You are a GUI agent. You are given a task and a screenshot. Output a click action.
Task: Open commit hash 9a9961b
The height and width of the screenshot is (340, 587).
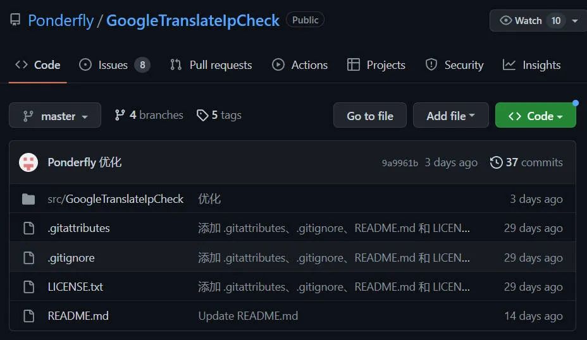click(x=400, y=163)
